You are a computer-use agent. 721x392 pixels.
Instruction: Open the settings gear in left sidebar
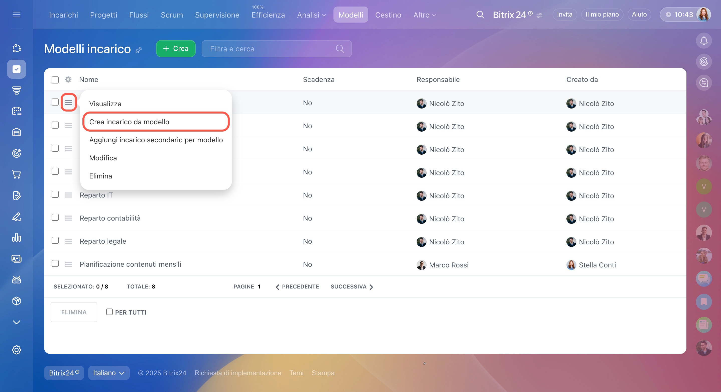tap(17, 350)
